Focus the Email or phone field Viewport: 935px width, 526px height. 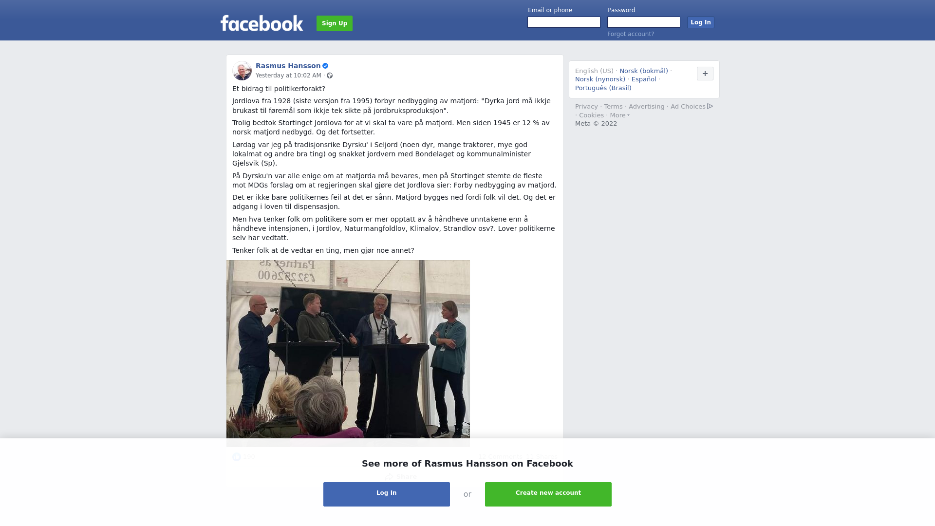564,22
